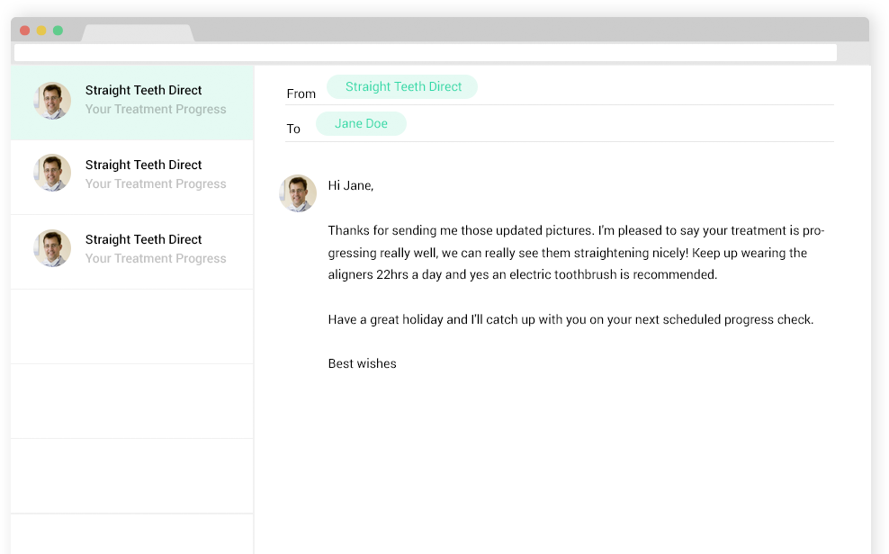Click the 'Straight Teeth Direct' sender chip
889x554 pixels.
pyautogui.click(x=402, y=86)
